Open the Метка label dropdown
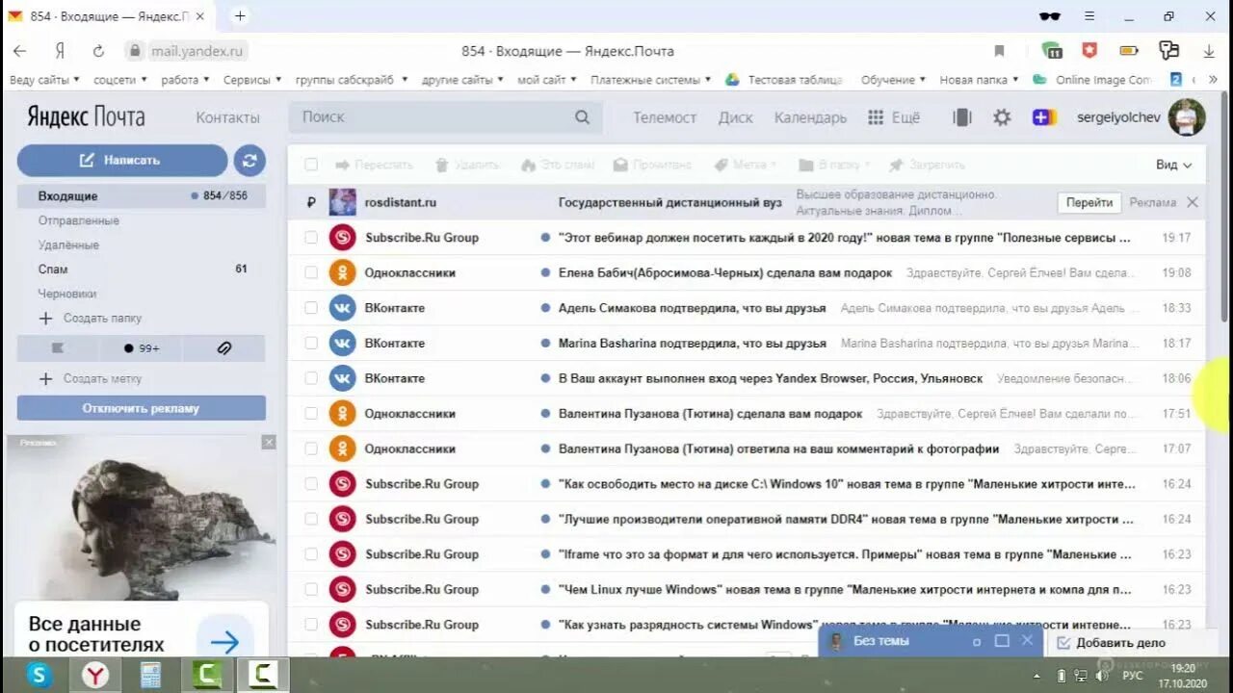The image size is (1233, 693). pos(745,165)
